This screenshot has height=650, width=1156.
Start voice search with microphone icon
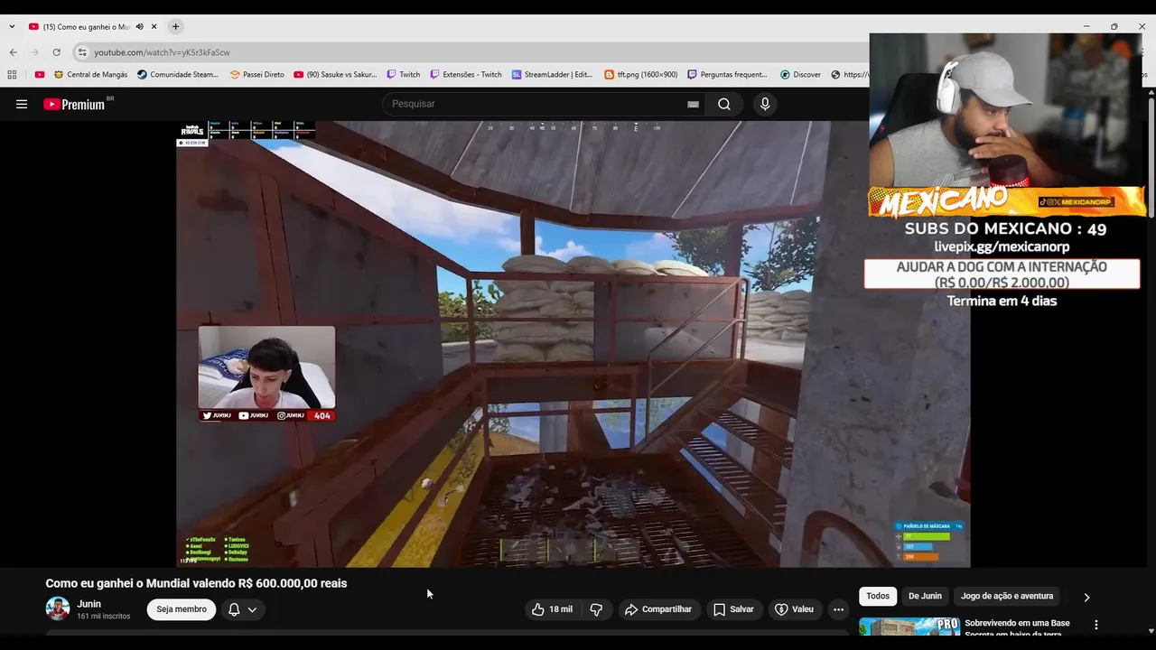765,104
